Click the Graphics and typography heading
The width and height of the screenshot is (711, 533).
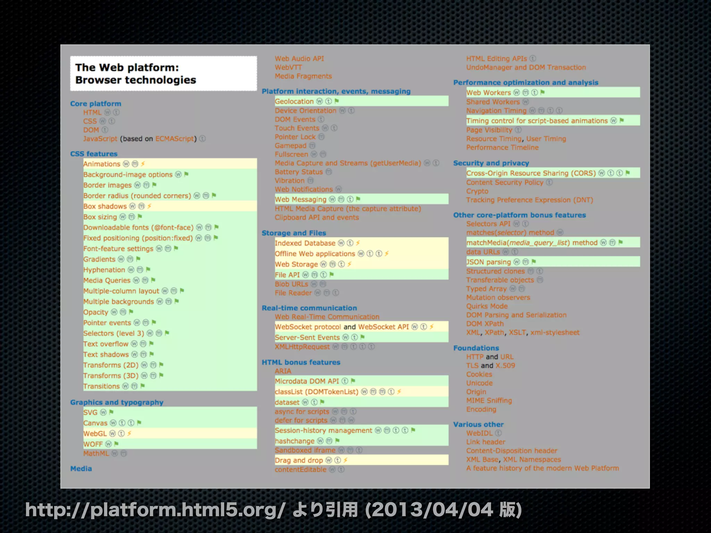click(117, 402)
